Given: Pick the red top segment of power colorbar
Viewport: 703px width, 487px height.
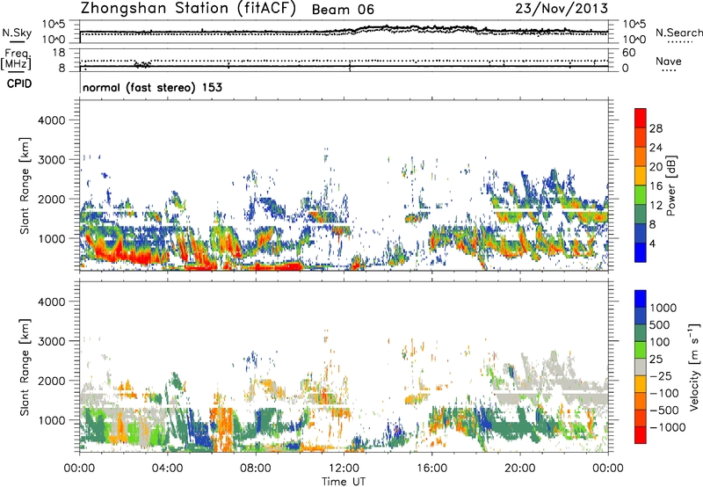Looking at the screenshot, I should tap(641, 117).
